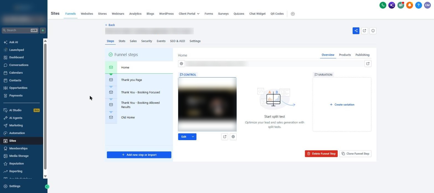This screenshot has height=193, width=434.
Task: Open Reporting from sidebar
Action: tap(15, 171)
